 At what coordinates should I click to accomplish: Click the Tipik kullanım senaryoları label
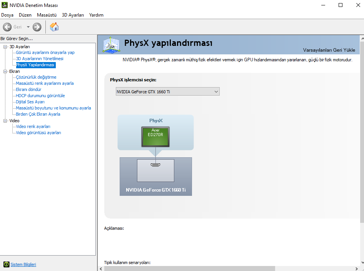click(127, 263)
